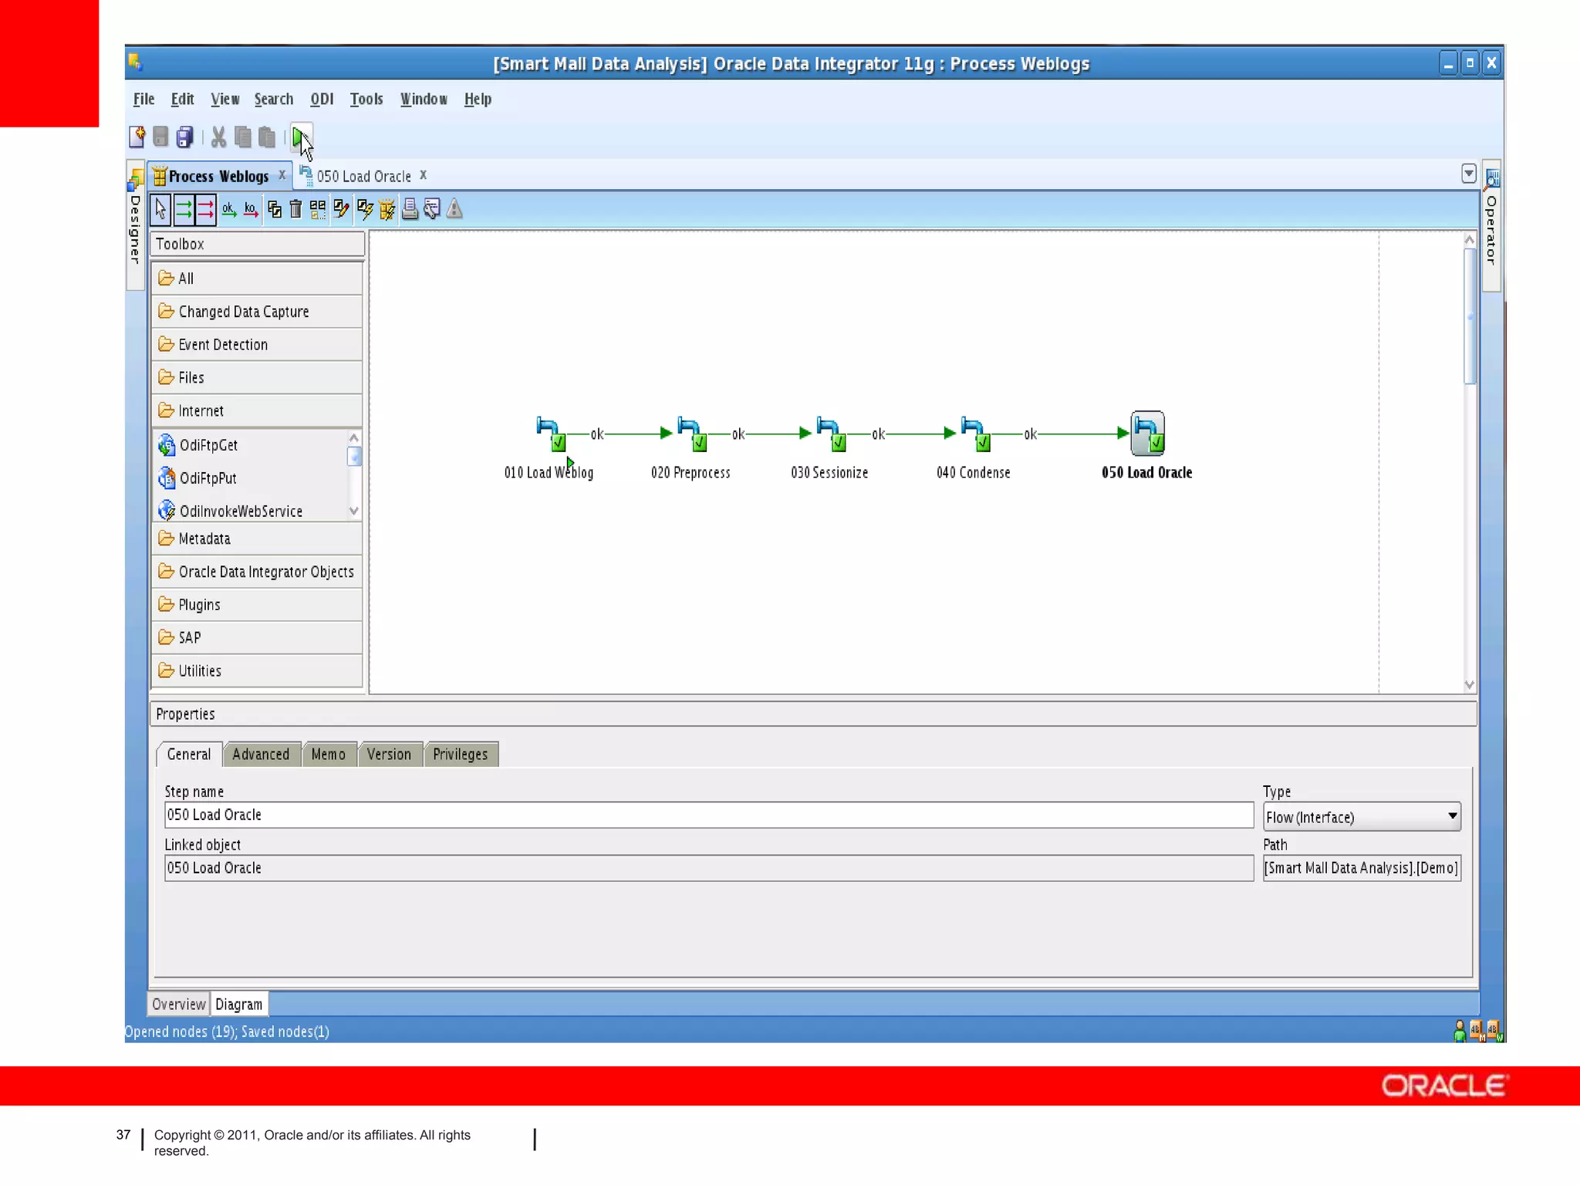Click the edit step pencil icon

[341, 209]
